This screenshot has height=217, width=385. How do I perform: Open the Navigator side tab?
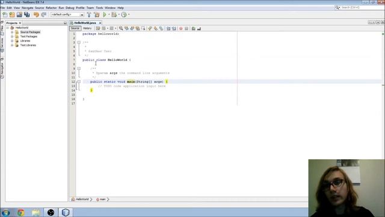pos(2,68)
